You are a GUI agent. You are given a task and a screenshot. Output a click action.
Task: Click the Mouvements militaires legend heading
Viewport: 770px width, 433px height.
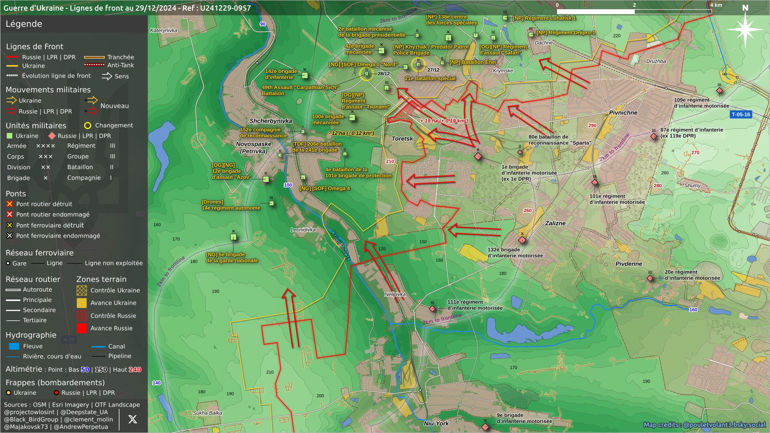[x=48, y=90]
